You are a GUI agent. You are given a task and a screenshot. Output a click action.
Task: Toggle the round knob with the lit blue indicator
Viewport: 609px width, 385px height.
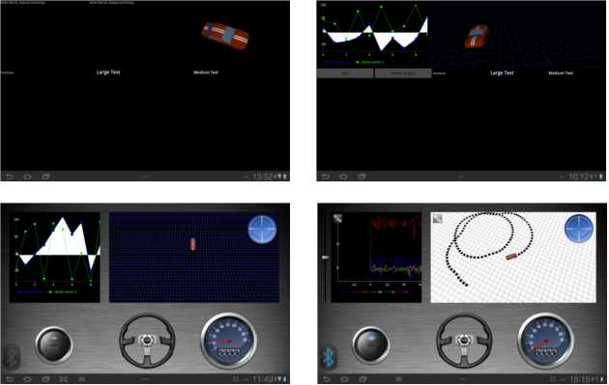tap(371, 344)
